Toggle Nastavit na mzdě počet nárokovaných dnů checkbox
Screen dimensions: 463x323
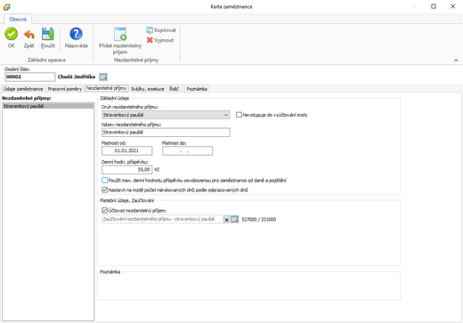104,190
